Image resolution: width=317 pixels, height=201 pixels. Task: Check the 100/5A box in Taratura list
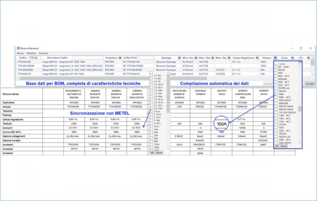276,91
